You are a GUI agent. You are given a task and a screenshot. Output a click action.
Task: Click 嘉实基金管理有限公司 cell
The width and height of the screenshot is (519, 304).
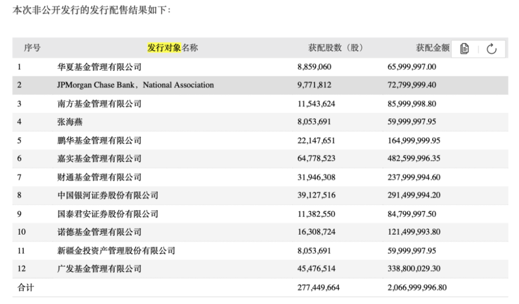(99, 158)
